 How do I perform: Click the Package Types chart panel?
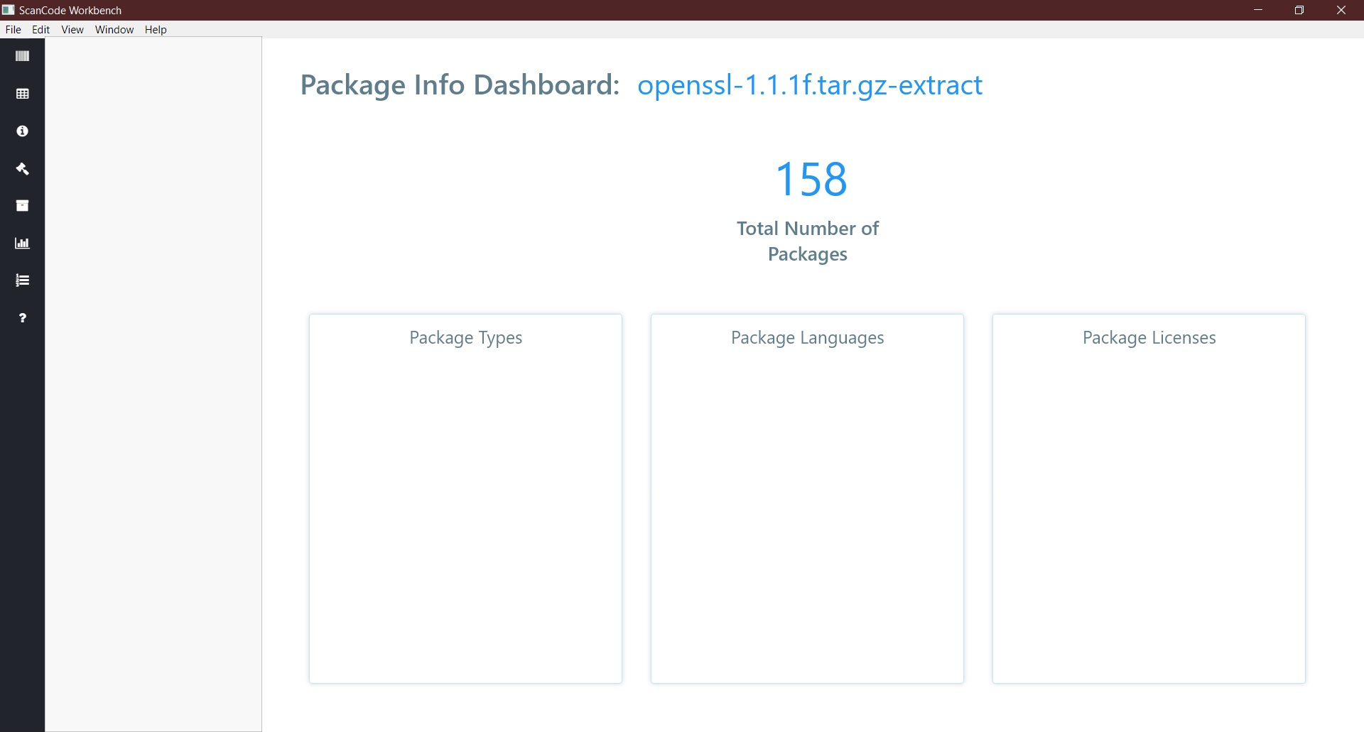point(465,497)
